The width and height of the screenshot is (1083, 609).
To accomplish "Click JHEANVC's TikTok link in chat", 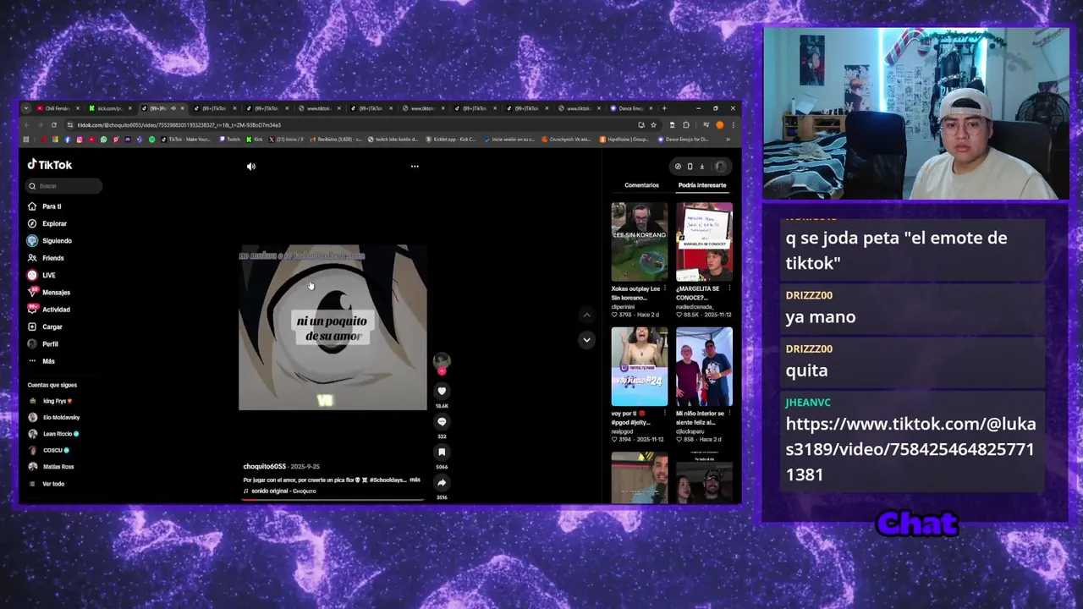I will click(910, 449).
